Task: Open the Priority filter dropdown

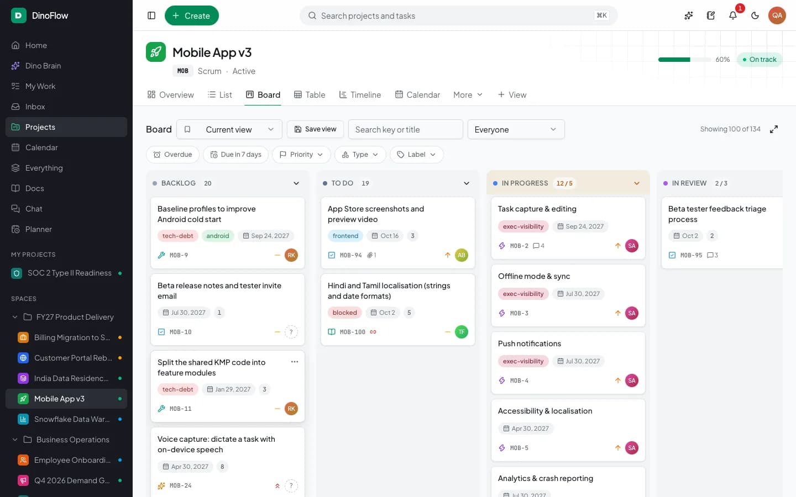Action: 301,155
